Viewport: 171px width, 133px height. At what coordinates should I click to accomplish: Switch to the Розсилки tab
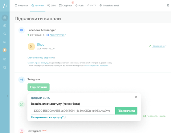click(x=21, y=6)
